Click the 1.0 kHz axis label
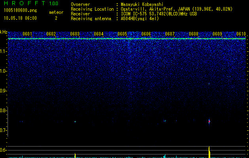The width and height of the screenshot is (249, 158). (x=4, y=71)
